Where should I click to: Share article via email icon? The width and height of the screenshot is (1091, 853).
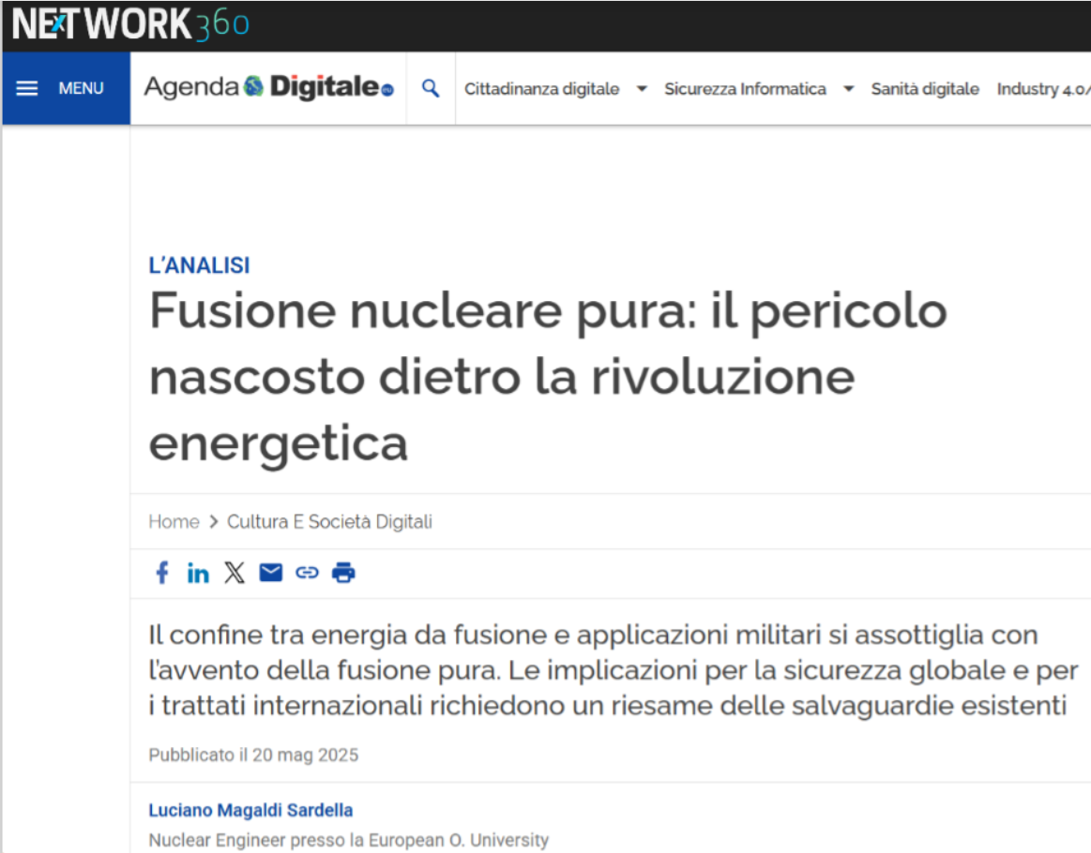pos(271,573)
